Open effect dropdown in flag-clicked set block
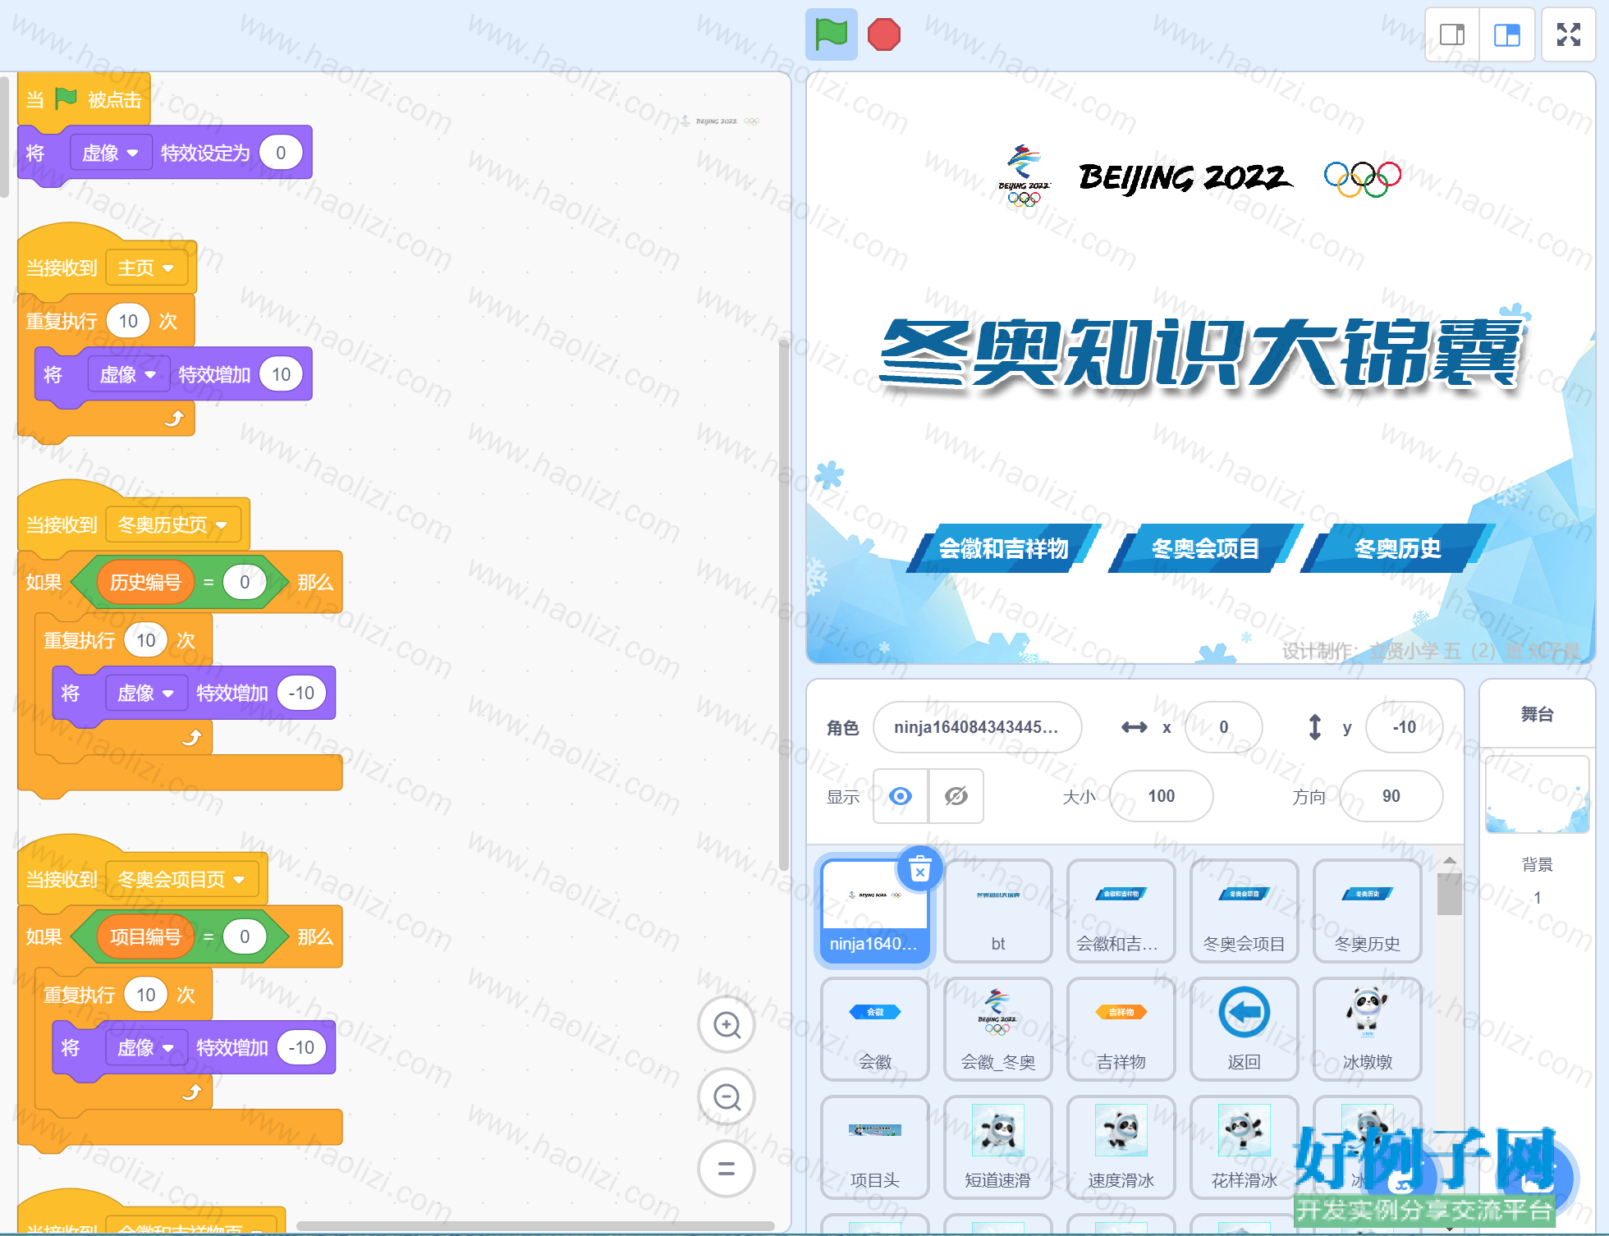 [x=111, y=153]
